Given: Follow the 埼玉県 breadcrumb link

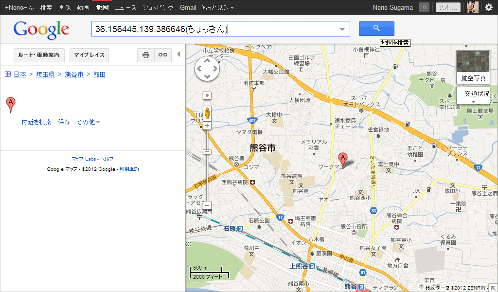Looking at the screenshot, I should (x=45, y=74).
